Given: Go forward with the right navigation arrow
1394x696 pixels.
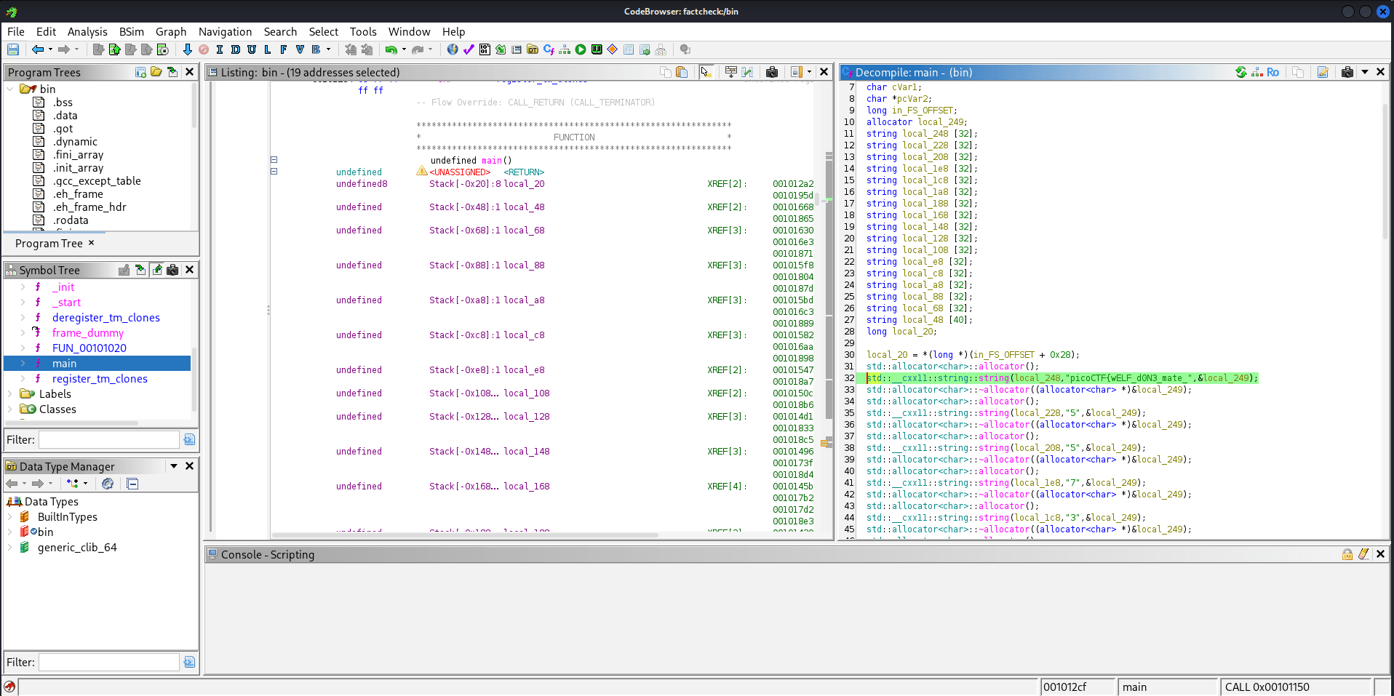Looking at the screenshot, I should [x=64, y=49].
